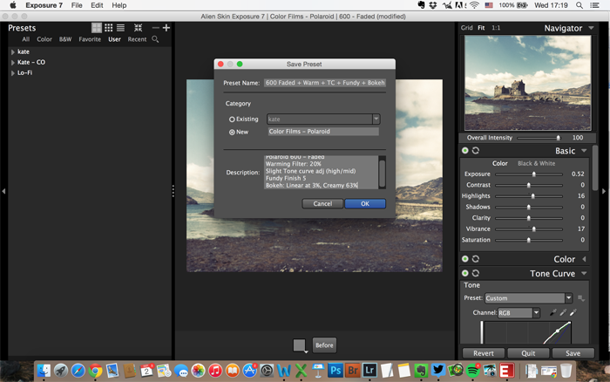Reset the Color panel settings
This screenshot has height=382, width=610.
point(476,258)
